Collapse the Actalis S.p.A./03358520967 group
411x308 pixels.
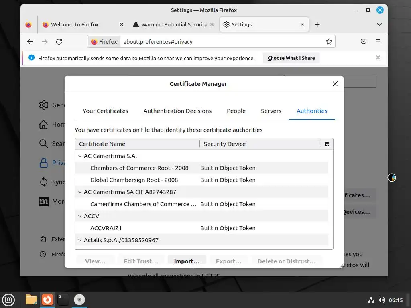click(x=80, y=241)
